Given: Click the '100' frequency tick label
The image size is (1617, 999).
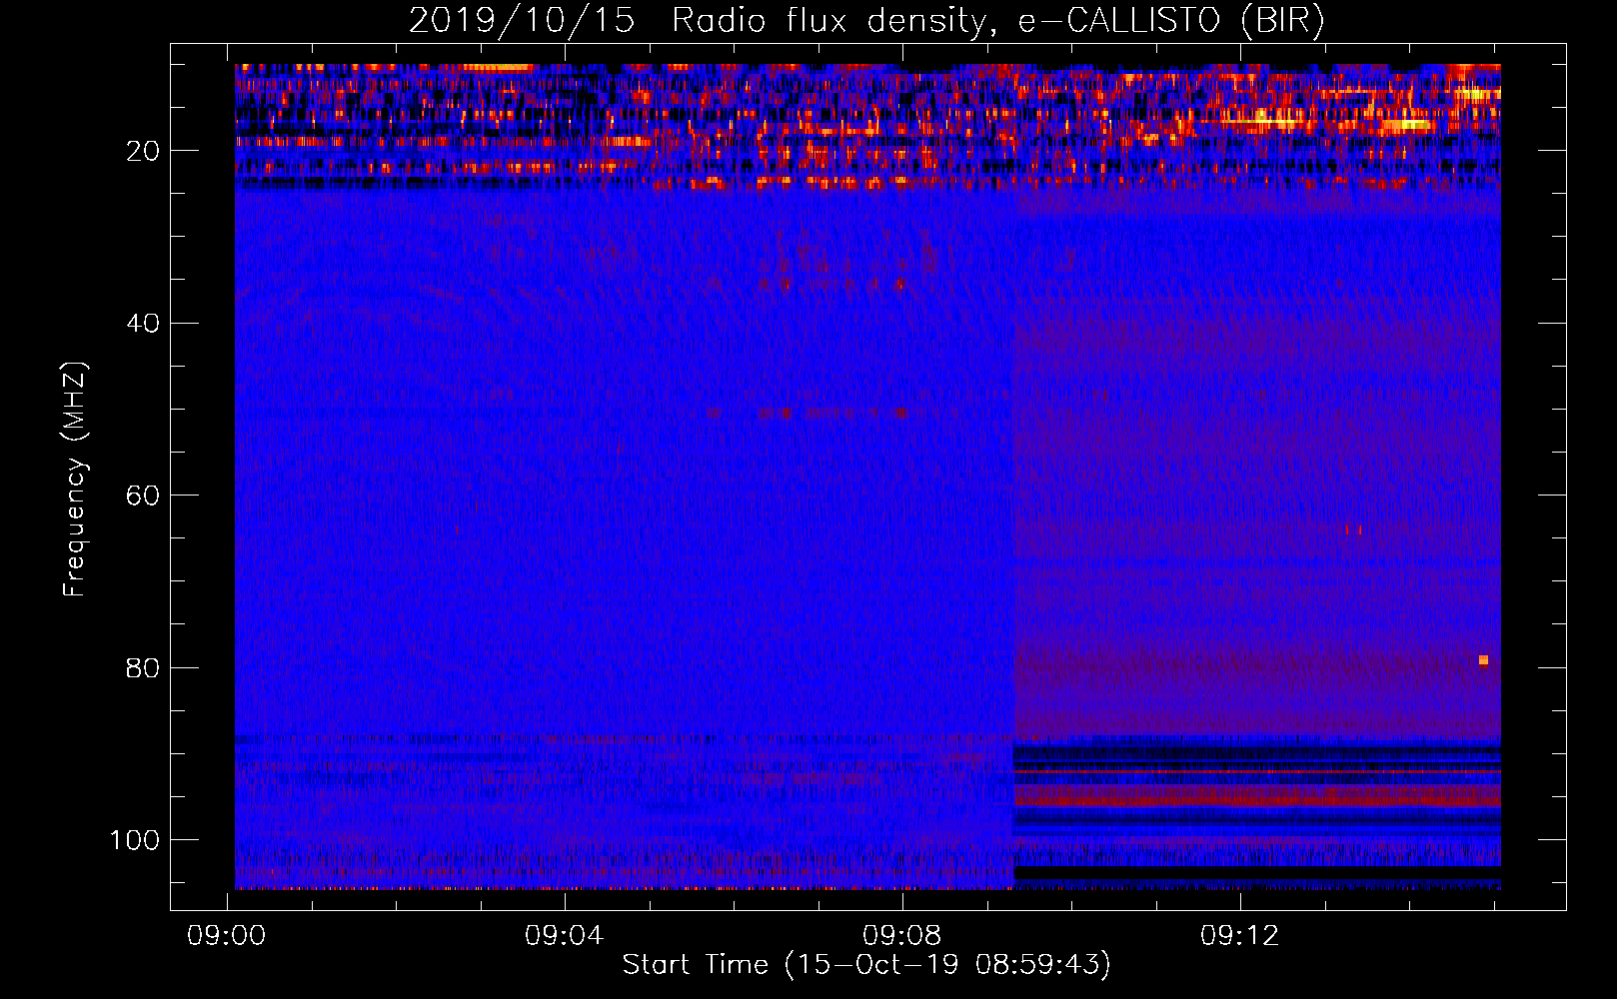Looking at the screenshot, I should coord(135,840).
